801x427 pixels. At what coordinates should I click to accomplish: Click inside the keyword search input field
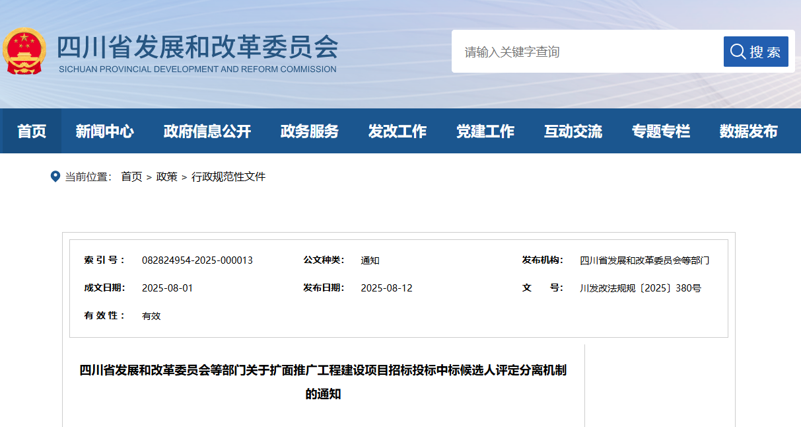[581, 51]
